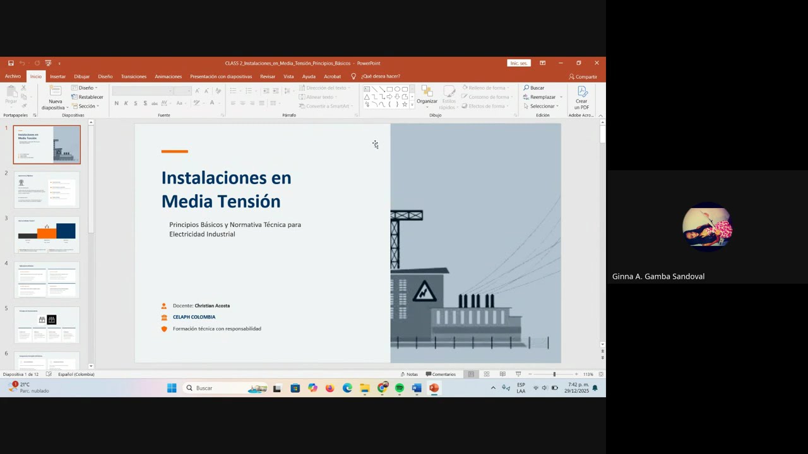Start Slide Show view from status bar
Screen dimensions: 808x454
(x=518, y=374)
